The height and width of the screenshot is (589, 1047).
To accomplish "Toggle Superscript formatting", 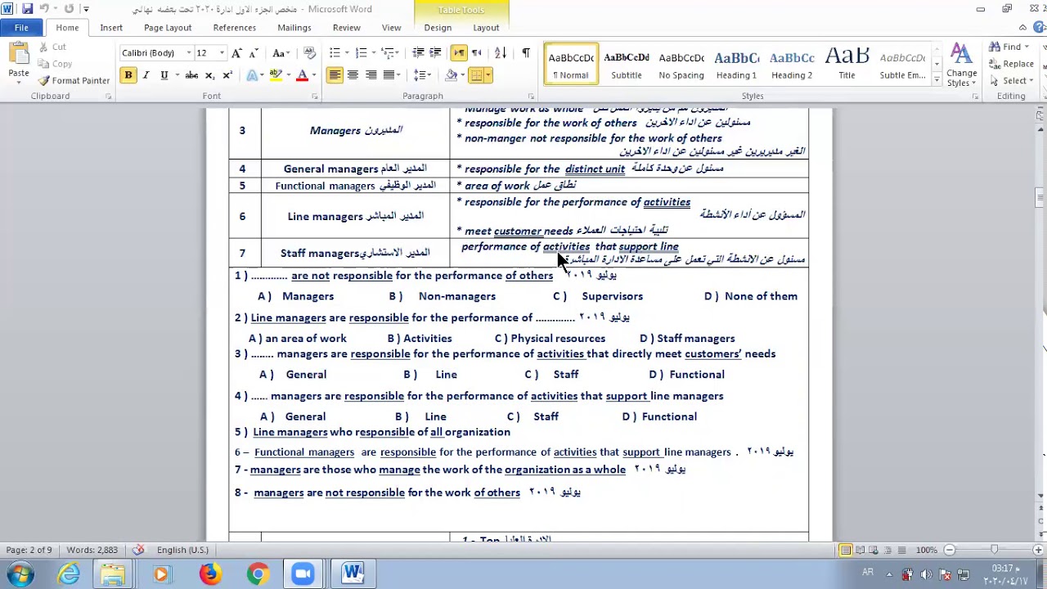I will [x=227, y=75].
